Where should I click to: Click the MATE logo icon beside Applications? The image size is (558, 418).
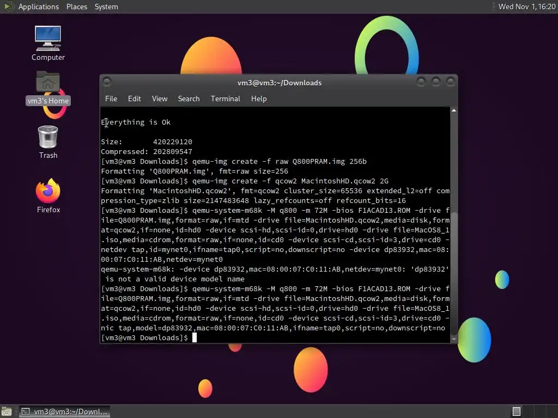(x=9, y=7)
